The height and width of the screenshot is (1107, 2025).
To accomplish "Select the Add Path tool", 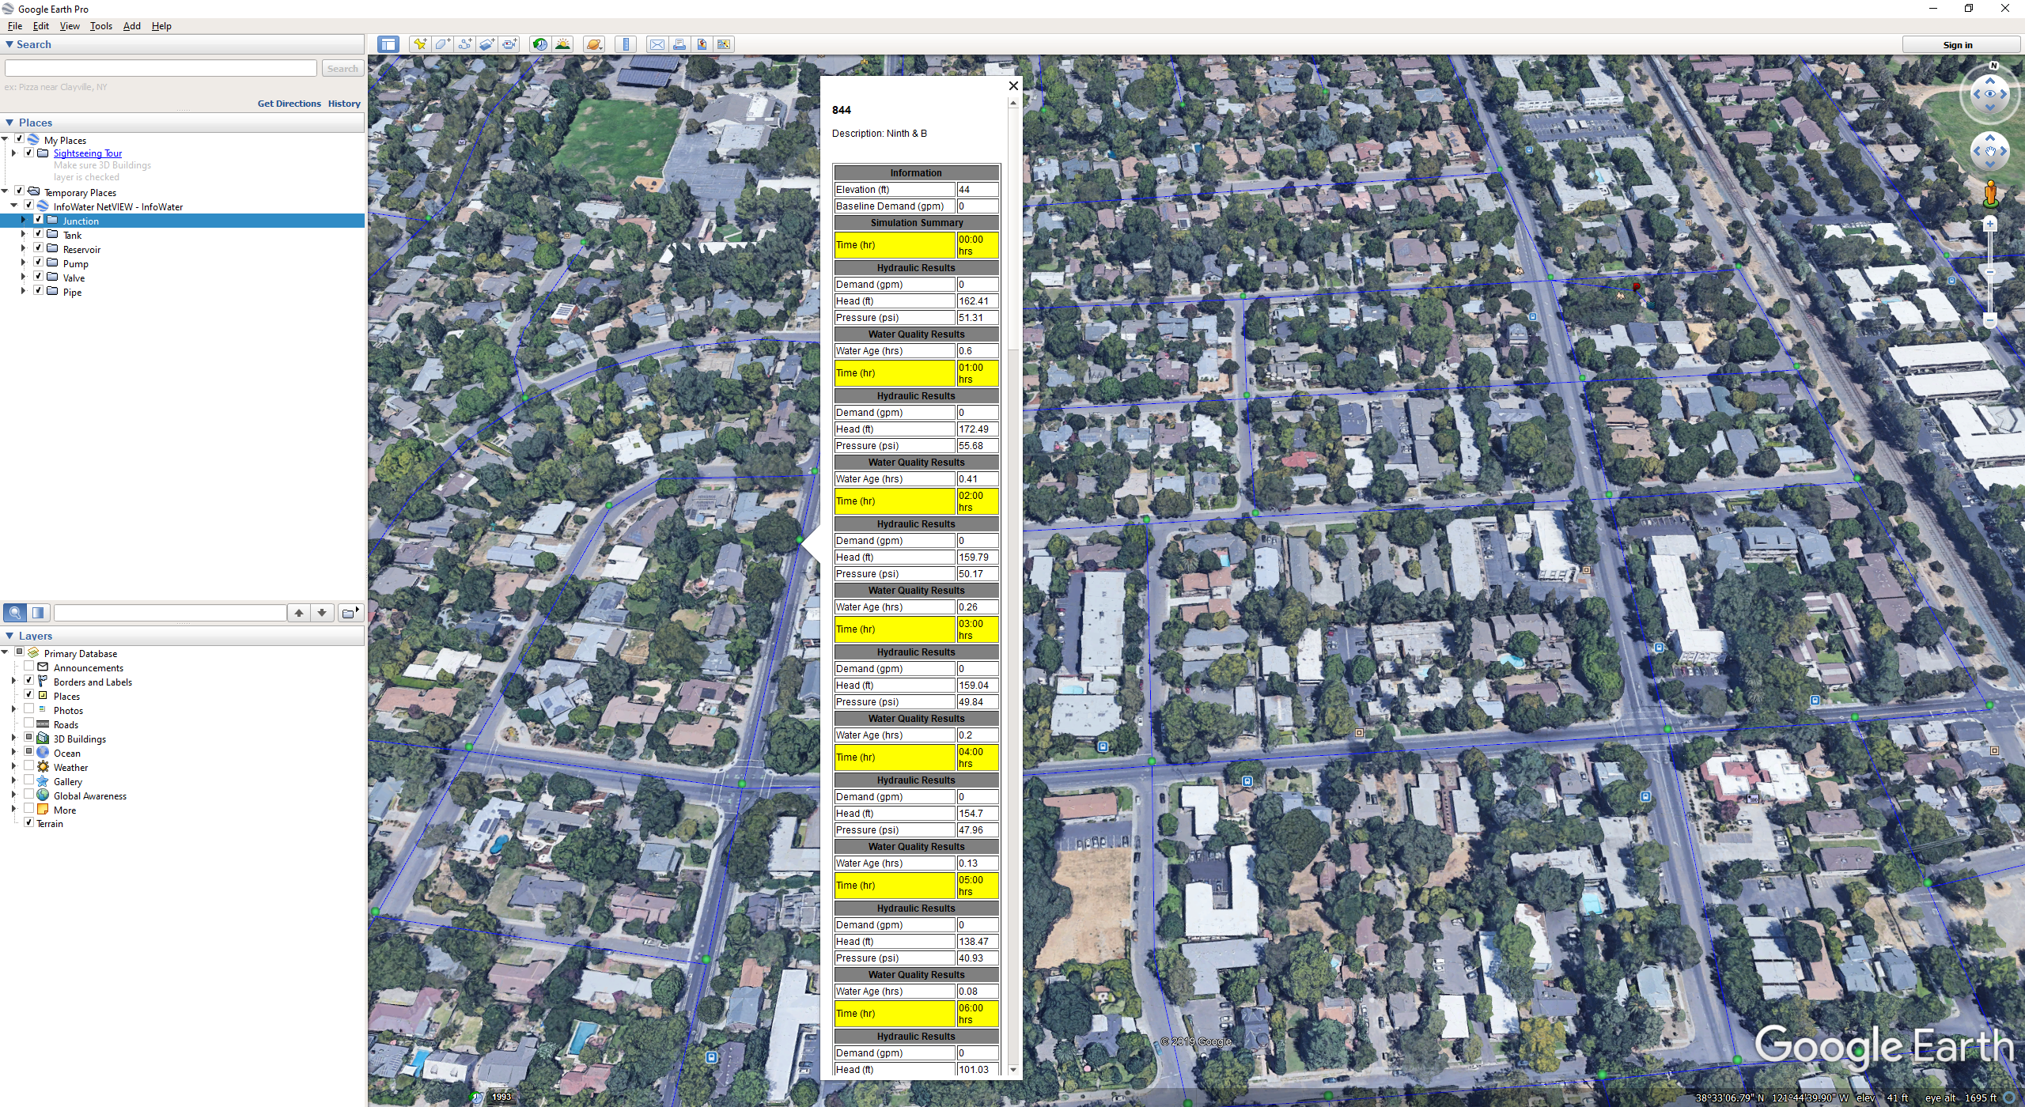I will tap(465, 44).
